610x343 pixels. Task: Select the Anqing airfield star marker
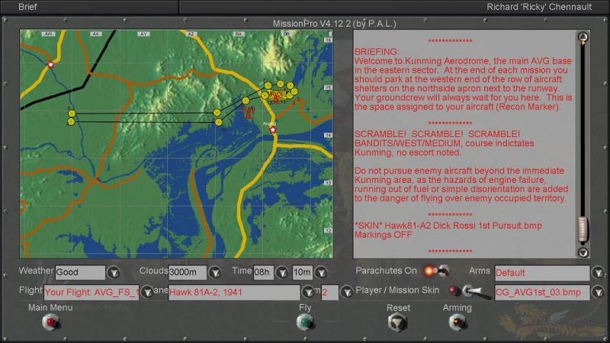pyautogui.click(x=273, y=130)
